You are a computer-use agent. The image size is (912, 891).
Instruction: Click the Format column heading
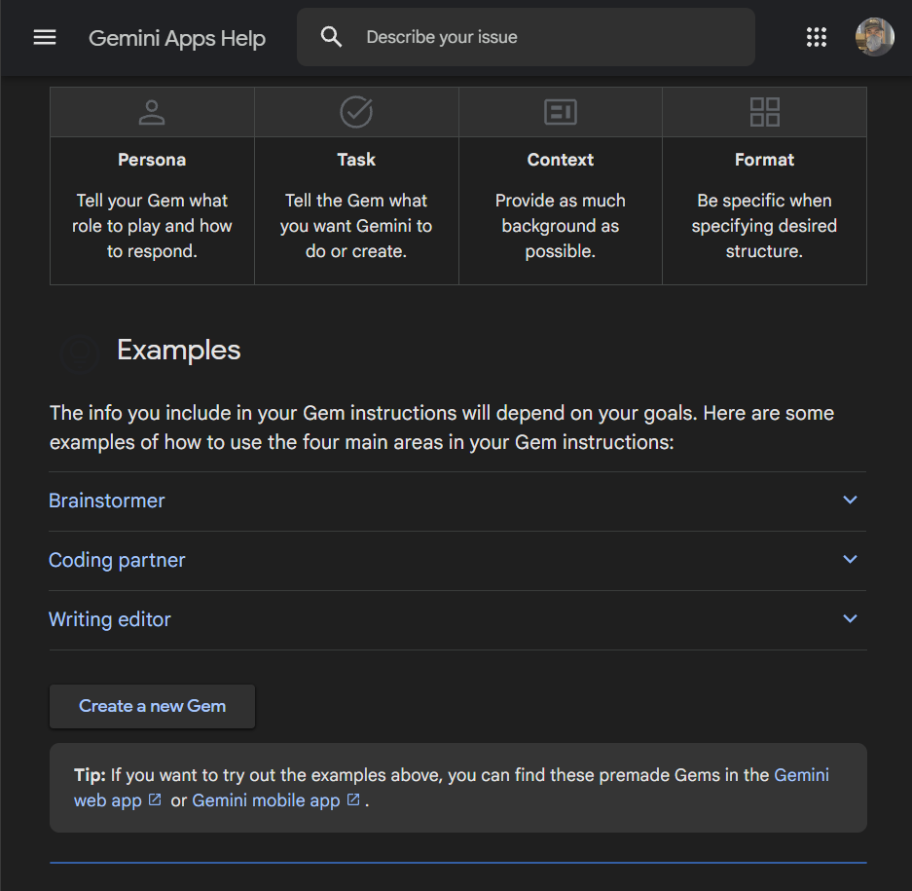pos(764,160)
